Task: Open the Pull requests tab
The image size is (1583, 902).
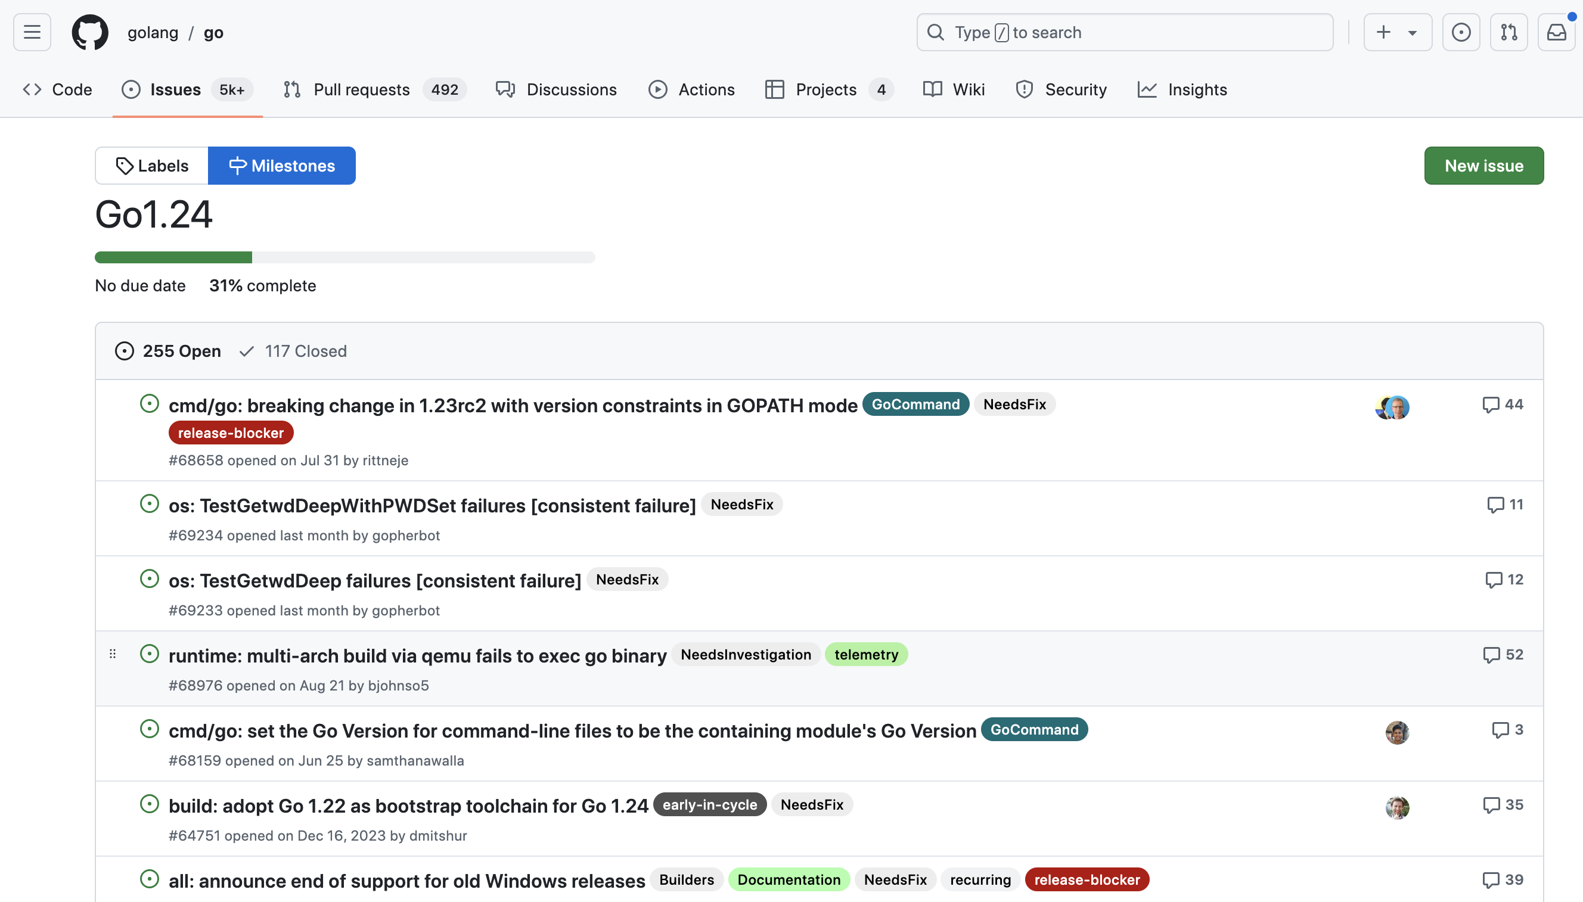Action: click(375, 90)
